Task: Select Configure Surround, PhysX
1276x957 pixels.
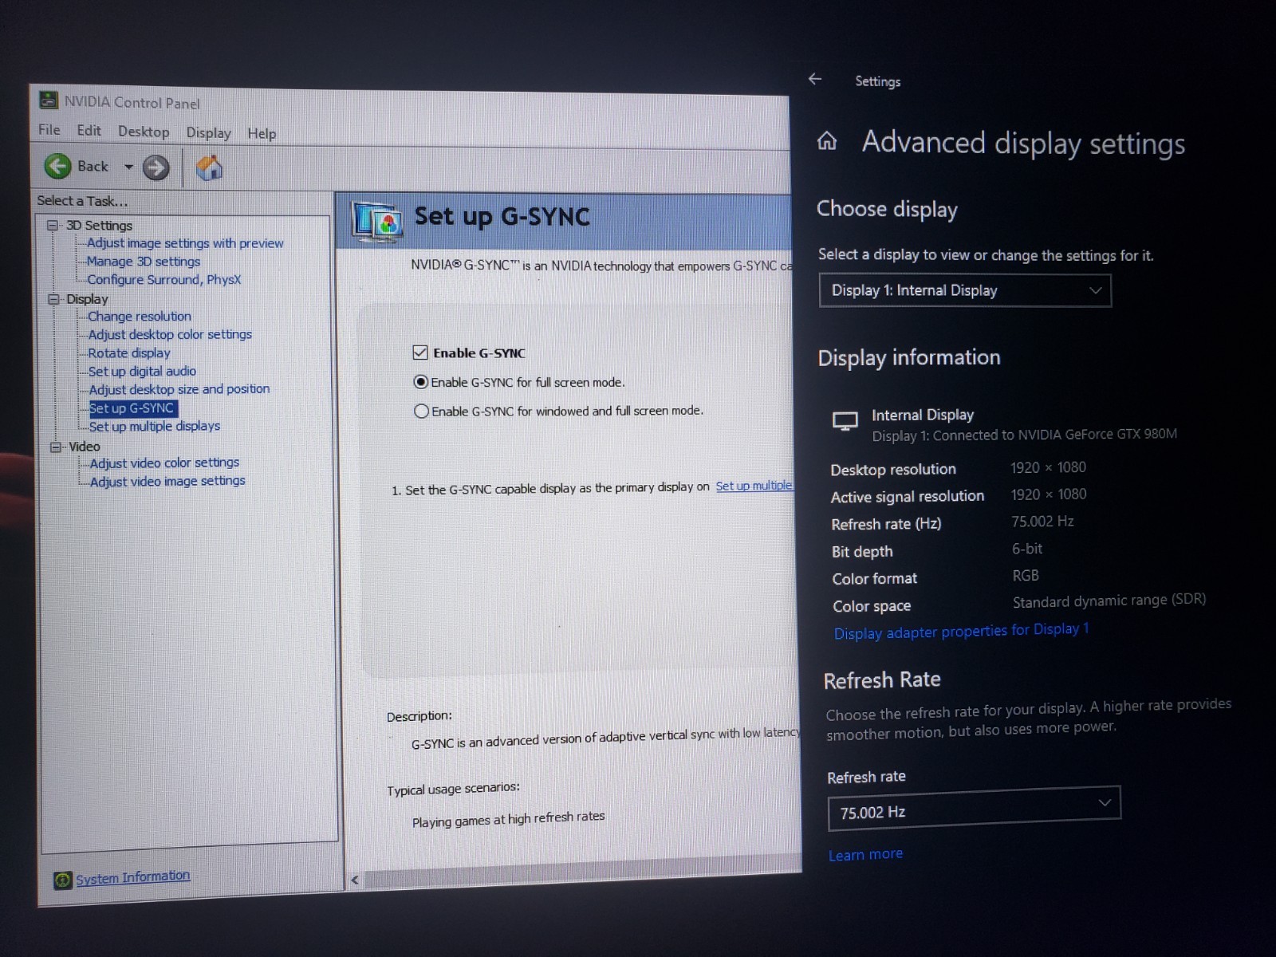Action: [x=163, y=280]
